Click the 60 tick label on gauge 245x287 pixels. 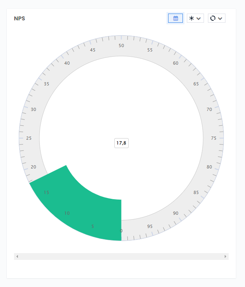pyautogui.click(x=176, y=63)
